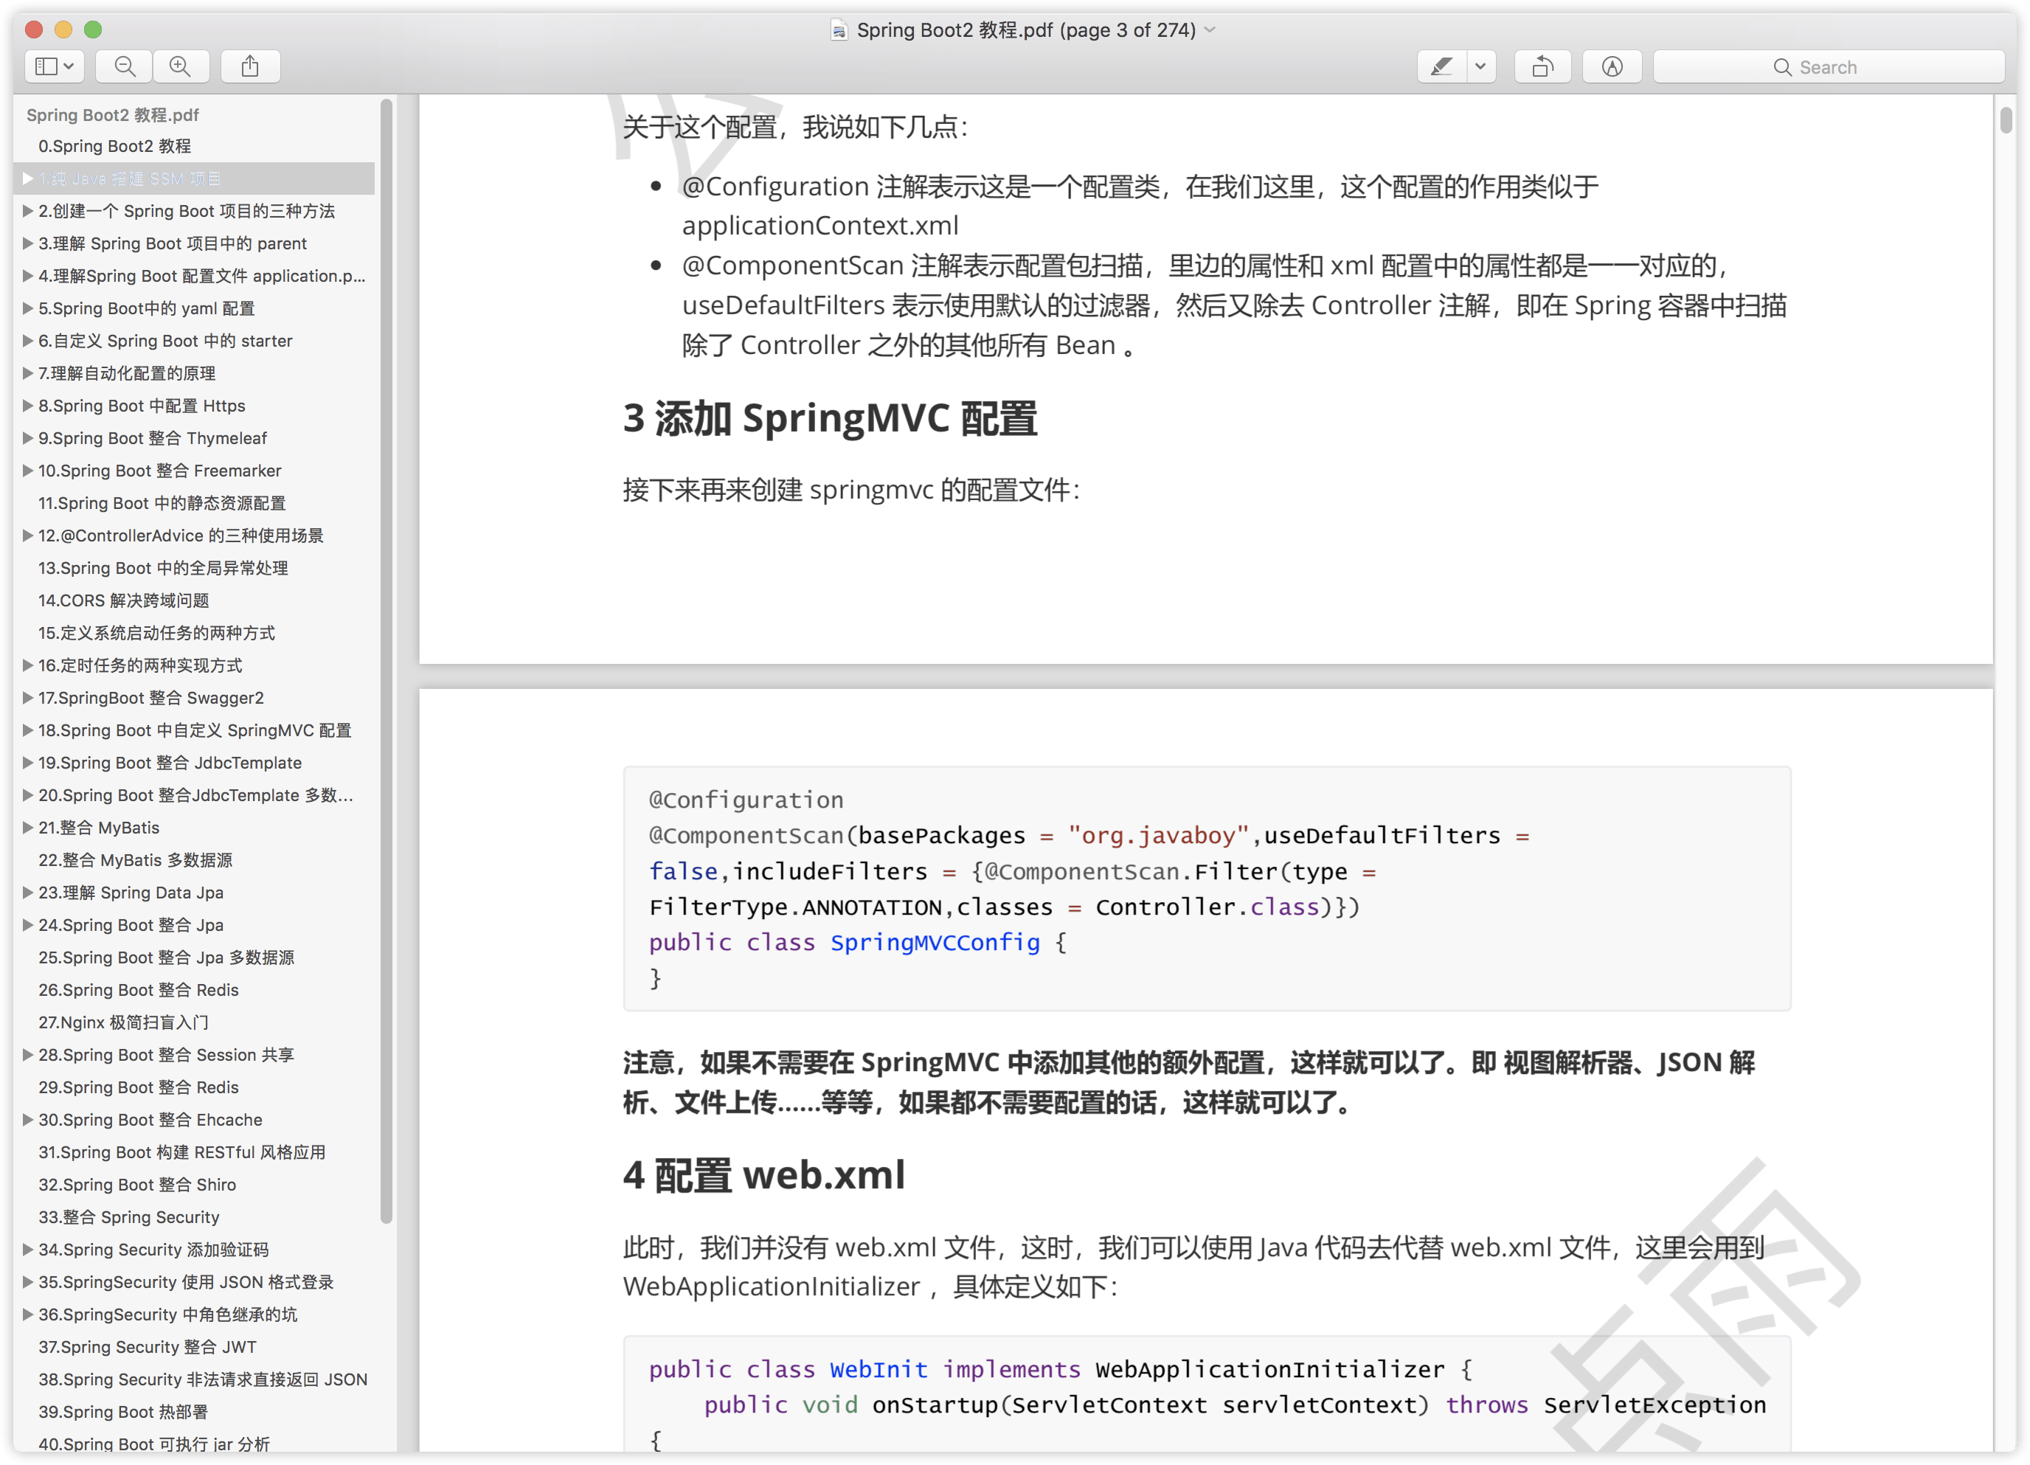This screenshot has width=2030, height=1465.
Task: Open 24.Spring Boot 整合 Jpa
Action: pos(131,925)
